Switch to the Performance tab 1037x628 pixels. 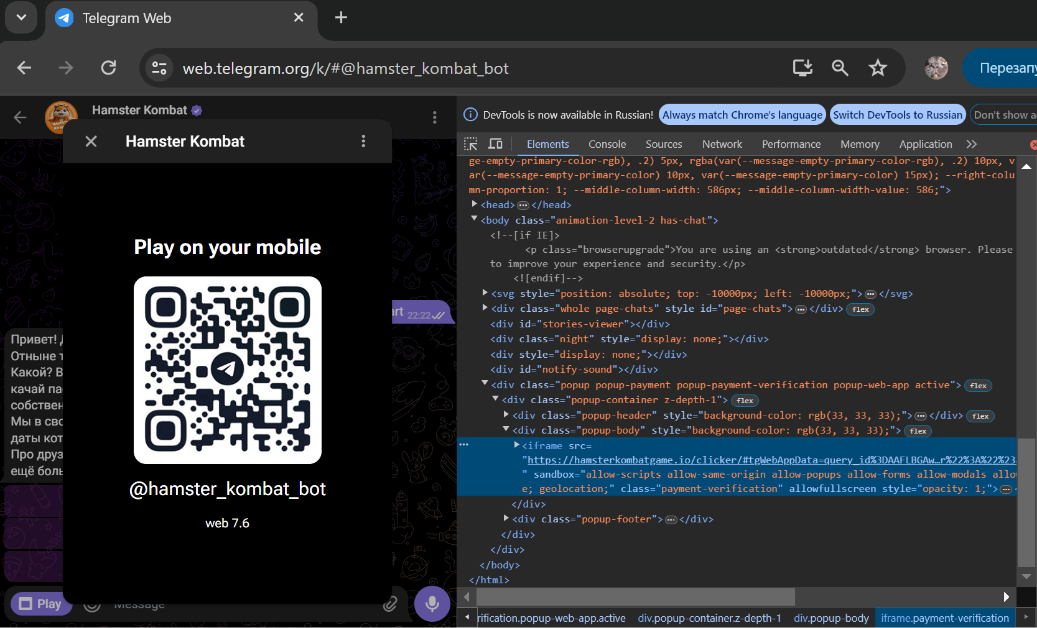pyautogui.click(x=791, y=144)
